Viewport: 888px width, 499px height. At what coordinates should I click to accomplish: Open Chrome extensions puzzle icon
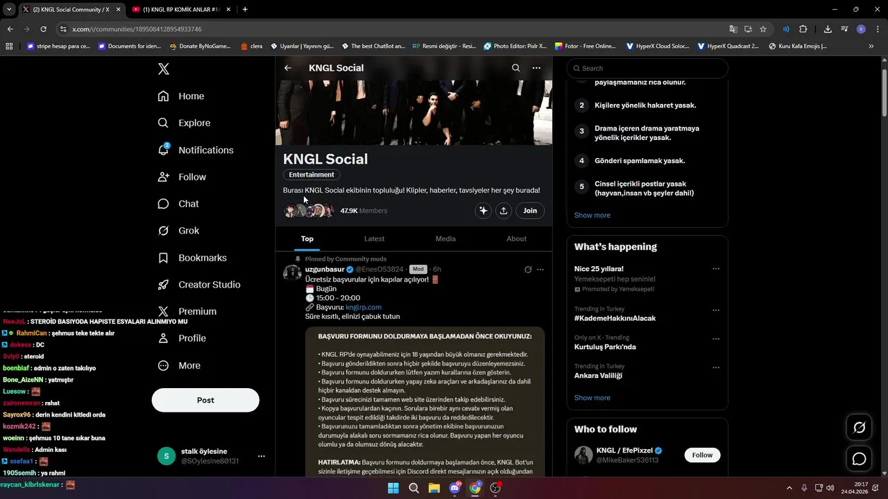(803, 29)
